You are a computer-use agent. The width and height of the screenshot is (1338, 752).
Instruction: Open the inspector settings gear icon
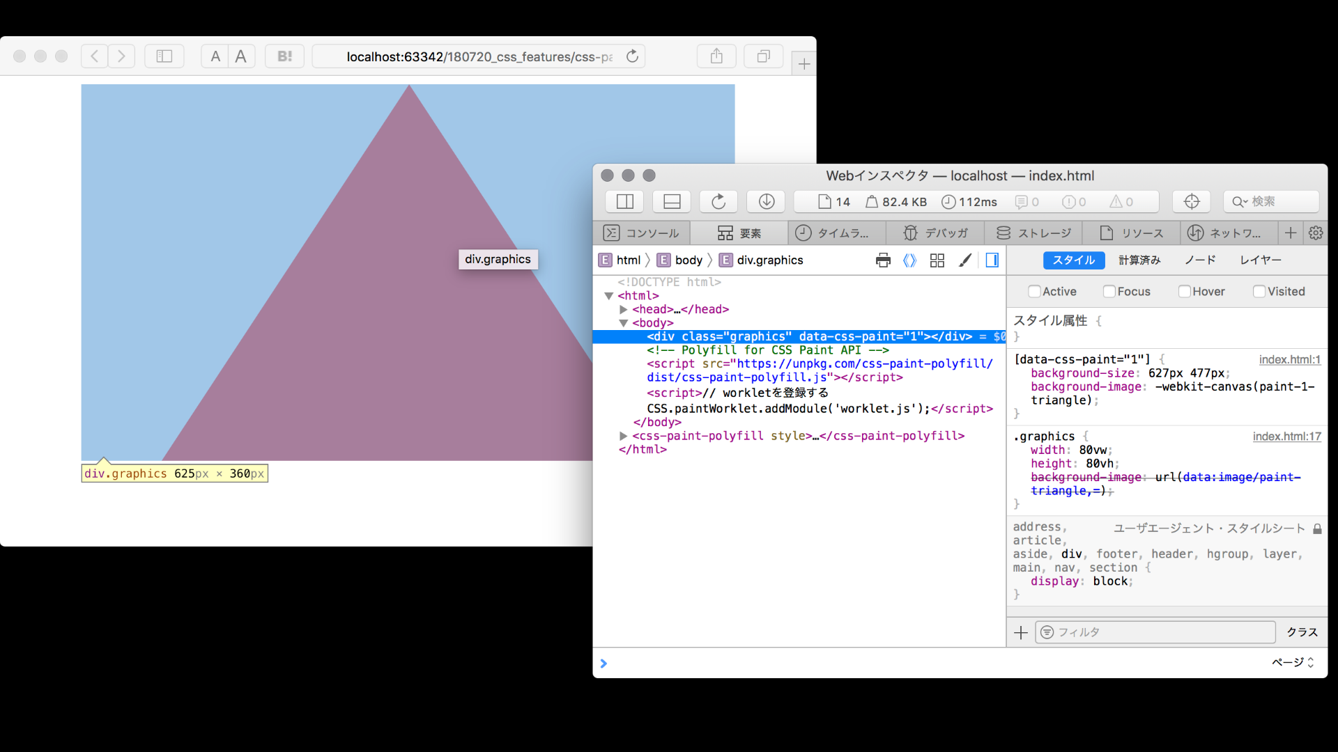click(1316, 233)
